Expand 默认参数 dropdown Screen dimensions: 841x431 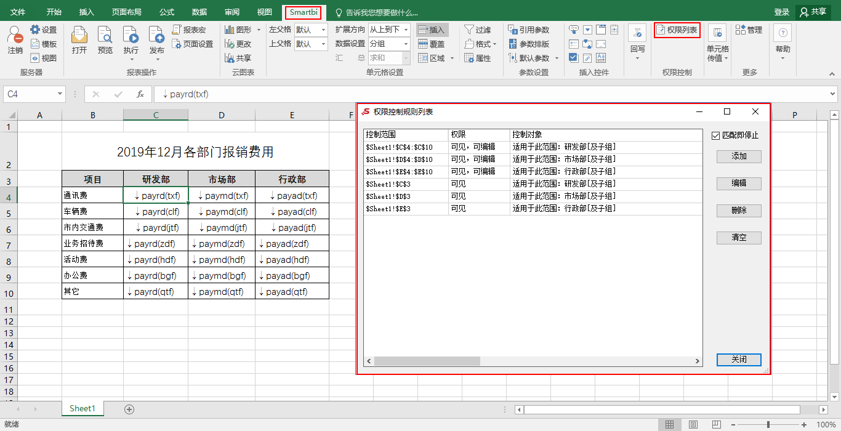557,58
